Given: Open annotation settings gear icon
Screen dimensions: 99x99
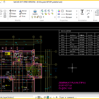Looking at the screenshot, I should (x=88, y=17).
